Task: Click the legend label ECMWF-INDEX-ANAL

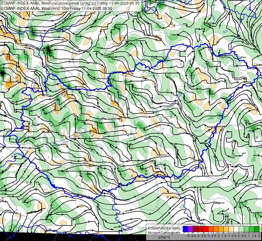Action: tap(164, 228)
